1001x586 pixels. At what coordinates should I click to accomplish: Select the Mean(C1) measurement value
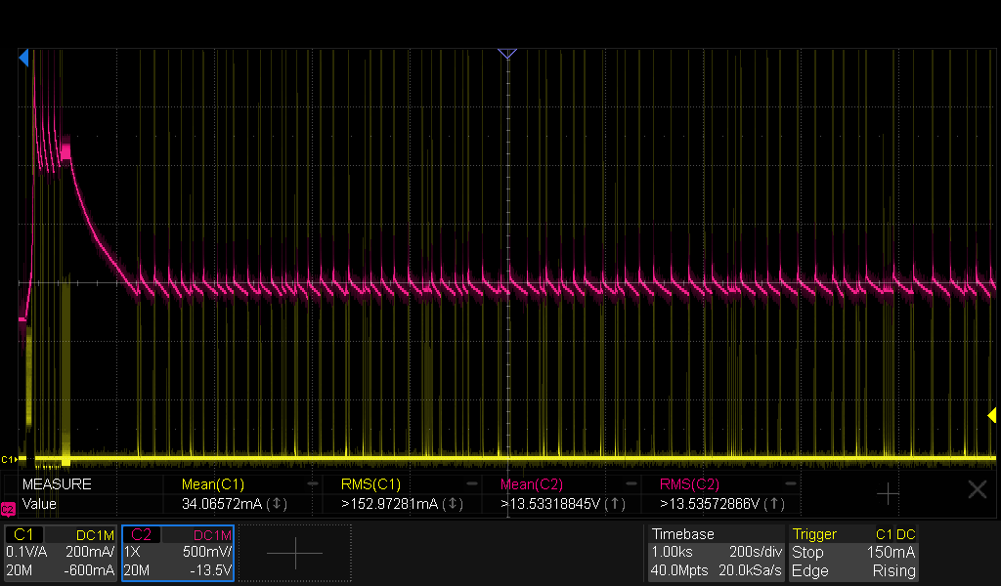click(222, 504)
